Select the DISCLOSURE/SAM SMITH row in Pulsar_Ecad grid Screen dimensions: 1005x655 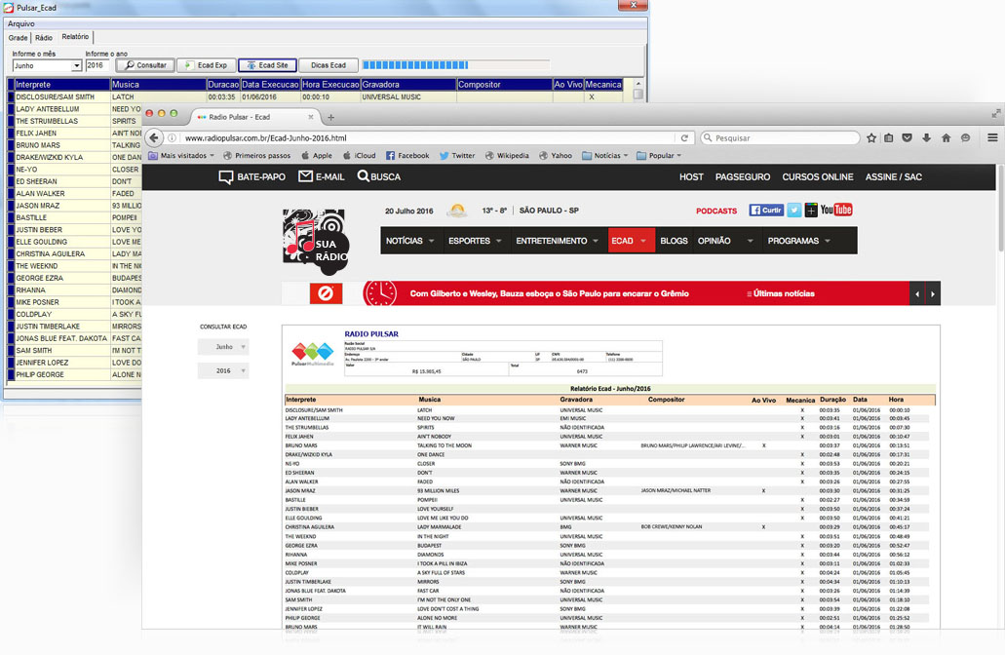pyautogui.click(x=315, y=96)
